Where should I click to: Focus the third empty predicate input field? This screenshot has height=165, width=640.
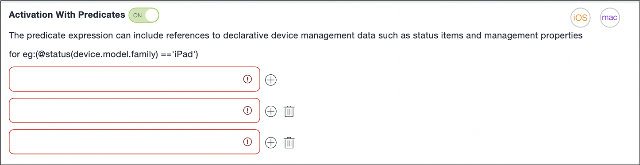[x=135, y=142]
